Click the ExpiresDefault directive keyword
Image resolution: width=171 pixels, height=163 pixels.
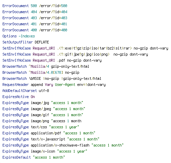(16, 157)
